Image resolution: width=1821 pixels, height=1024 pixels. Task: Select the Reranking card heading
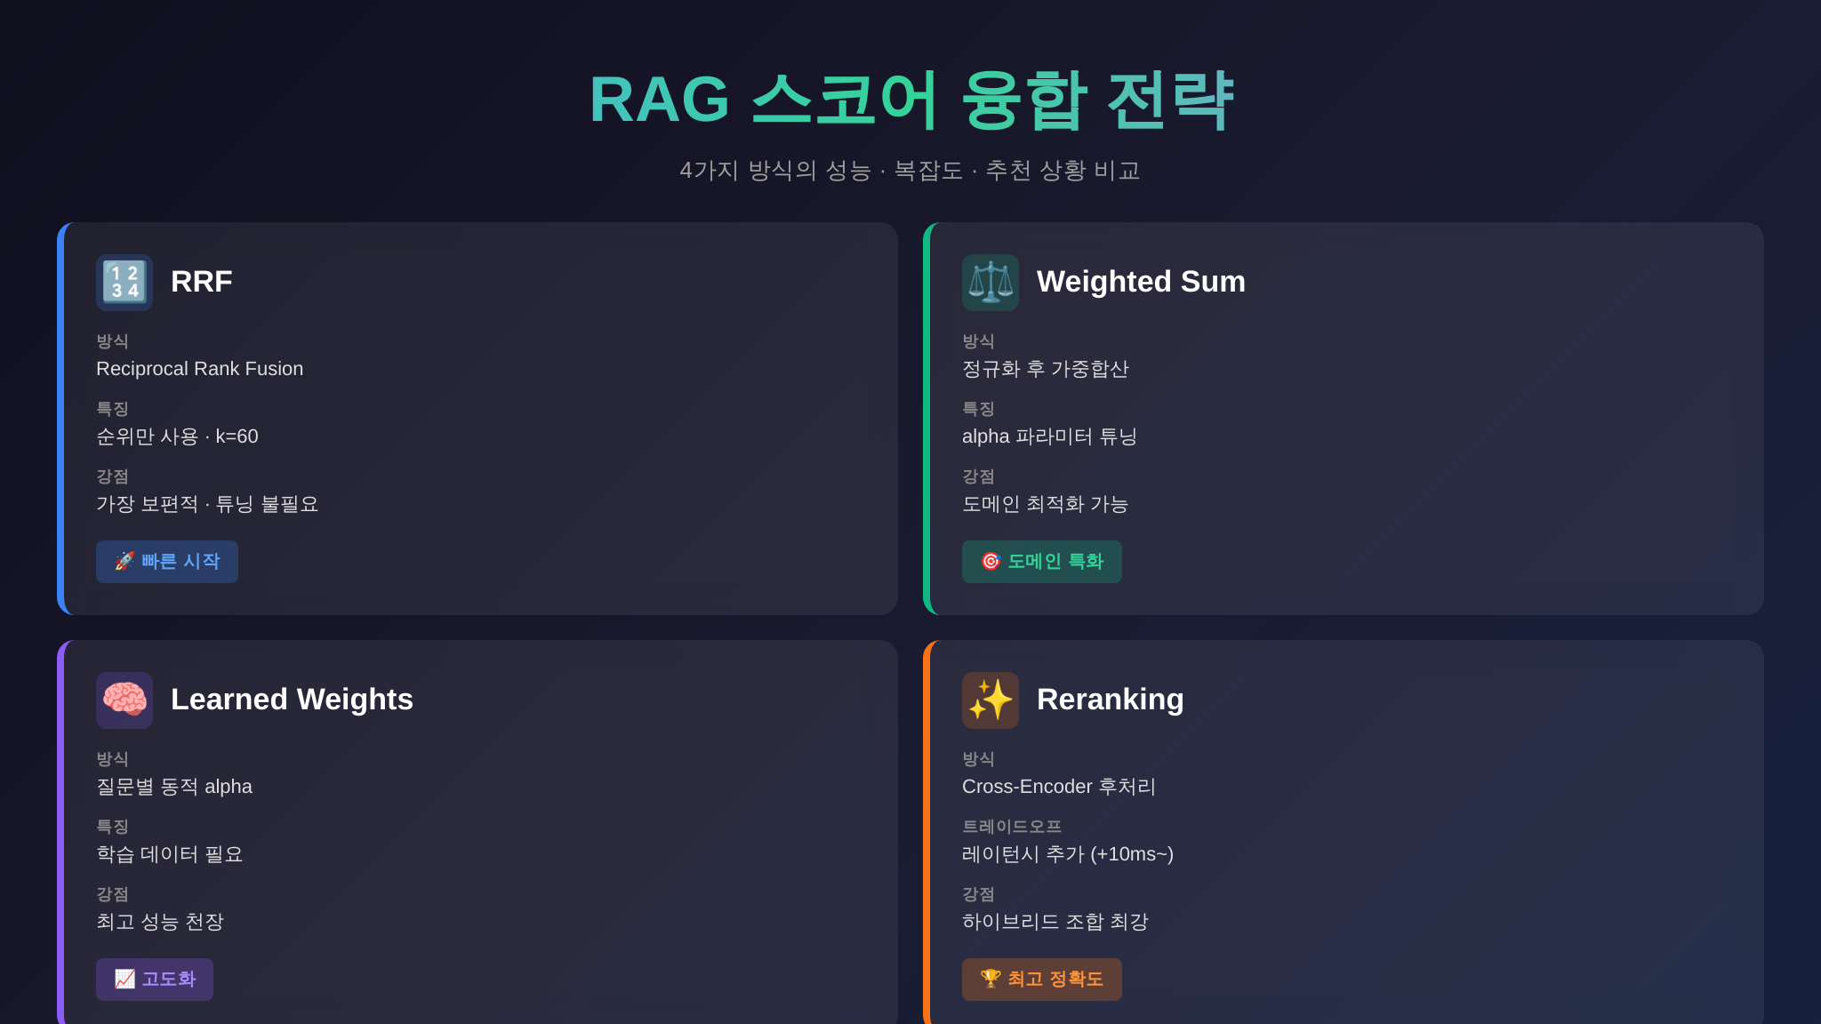coord(1110,700)
